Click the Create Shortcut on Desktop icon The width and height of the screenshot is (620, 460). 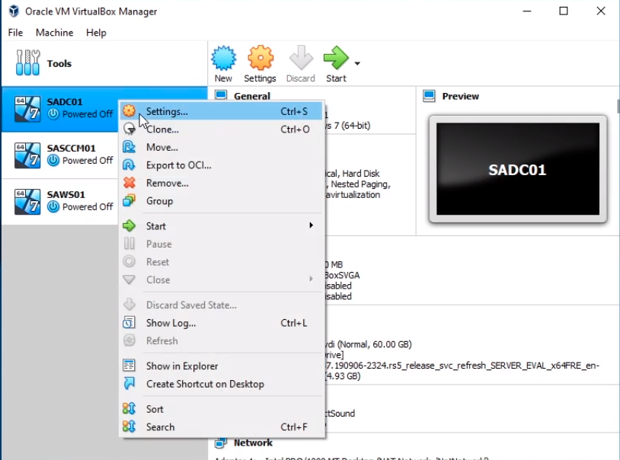pyautogui.click(x=129, y=384)
